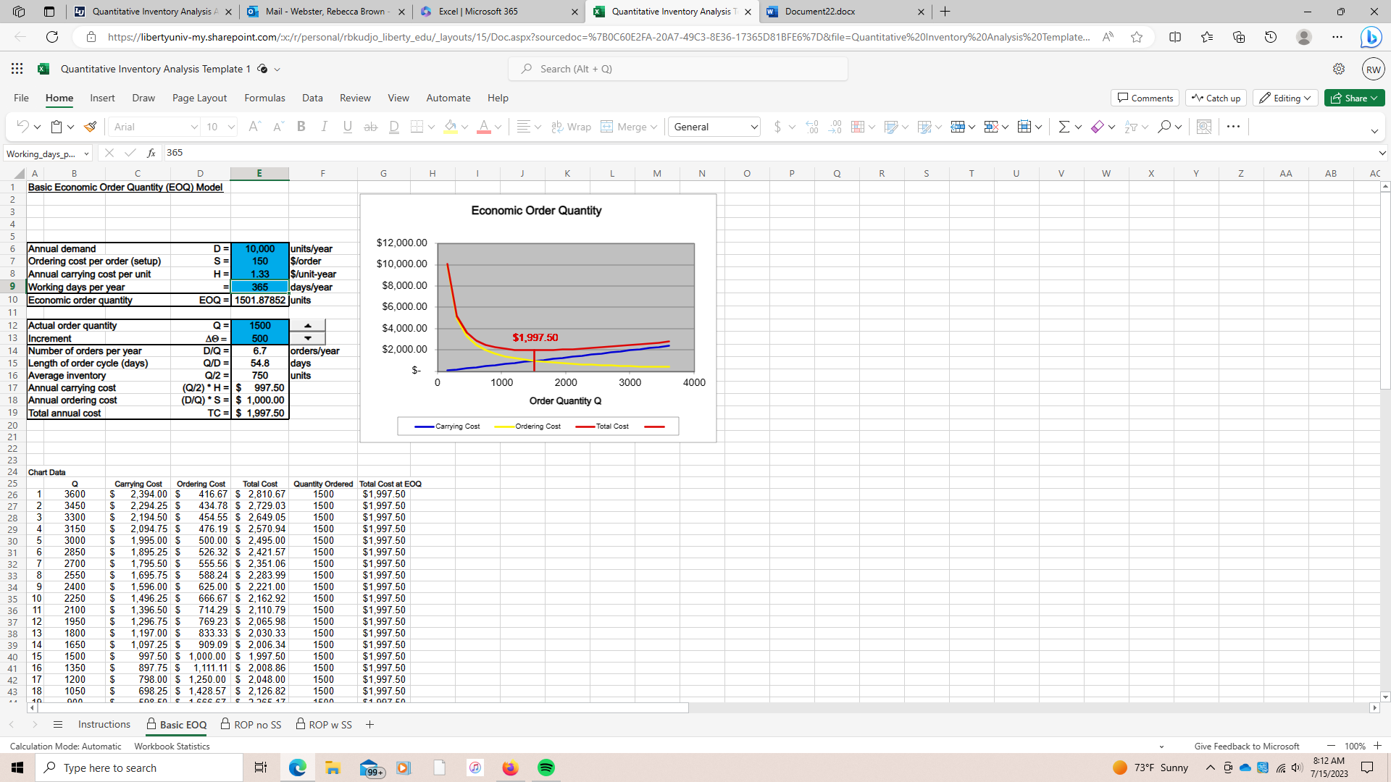This screenshot has width=1391, height=782.
Task: Toggle Underline formatting
Action: 347,127
